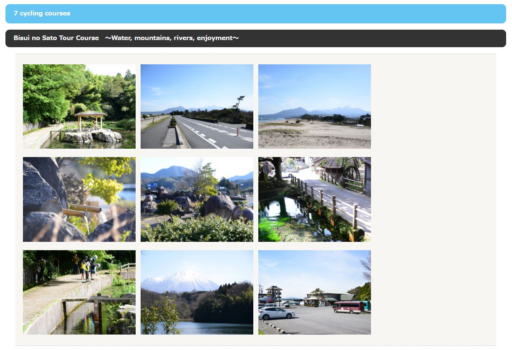Open the empty road with mountain photo
The width and height of the screenshot is (512, 350).
tap(197, 107)
